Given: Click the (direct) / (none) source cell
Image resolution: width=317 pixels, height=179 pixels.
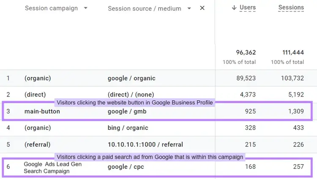Looking at the screenshot, I should tap(131, 94).
